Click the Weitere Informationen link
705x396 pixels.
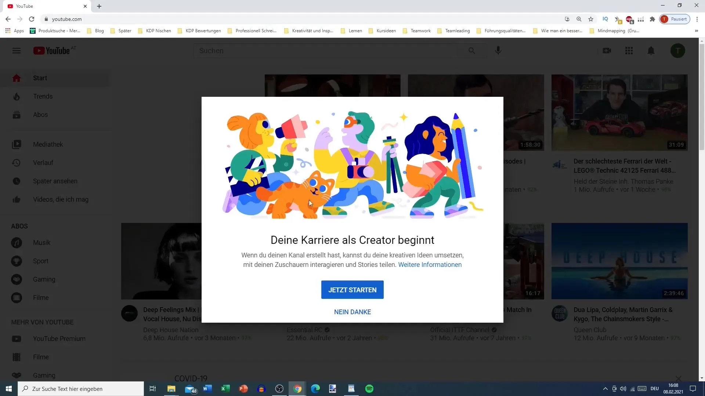[430, 264]
